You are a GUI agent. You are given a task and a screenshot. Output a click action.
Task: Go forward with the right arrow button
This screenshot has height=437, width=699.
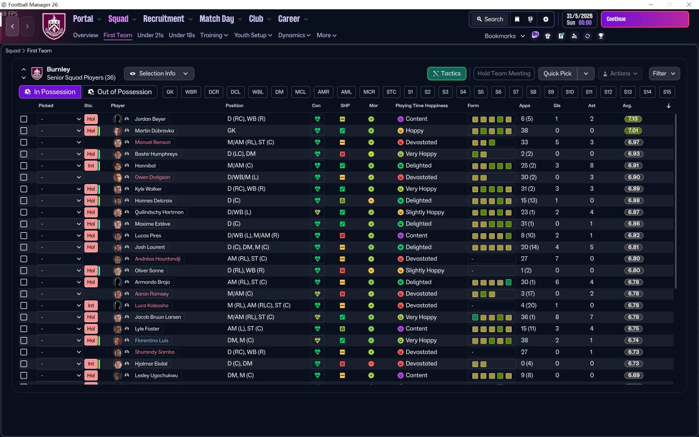[27, 26]
